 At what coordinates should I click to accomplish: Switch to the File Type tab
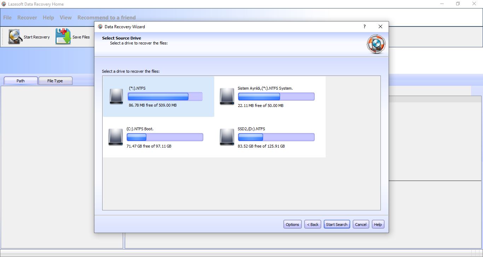pos(55,81)
